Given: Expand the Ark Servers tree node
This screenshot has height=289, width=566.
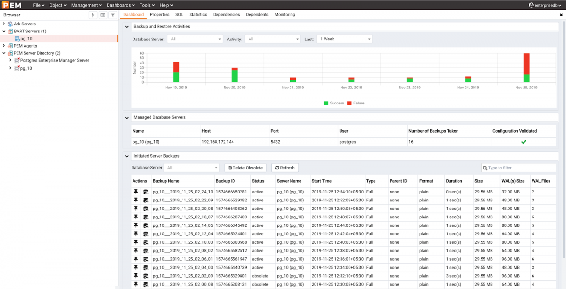Looking at the screenshot, I should (x=4, y=24).
